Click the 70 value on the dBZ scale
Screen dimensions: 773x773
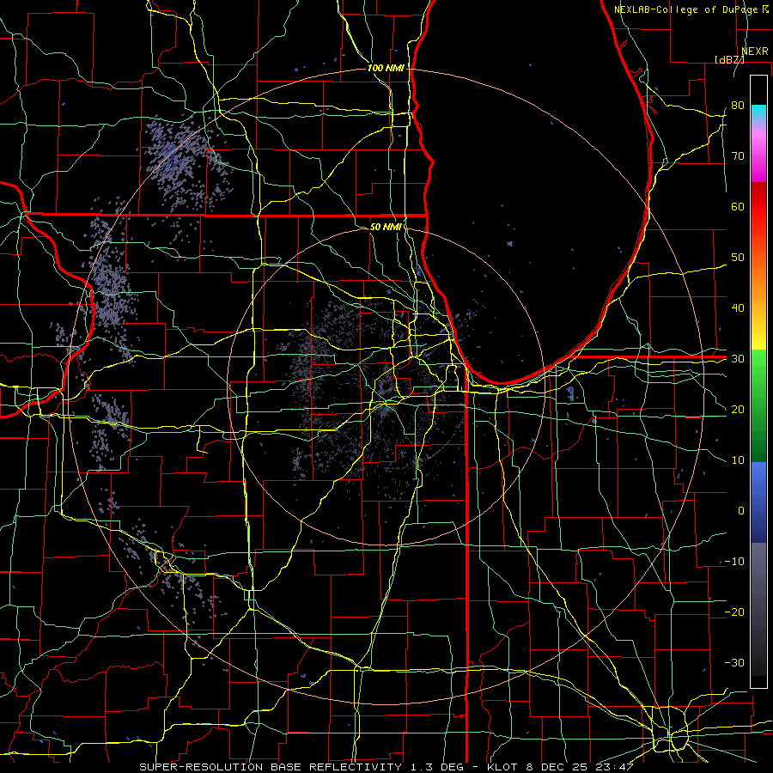click(738, 155)
